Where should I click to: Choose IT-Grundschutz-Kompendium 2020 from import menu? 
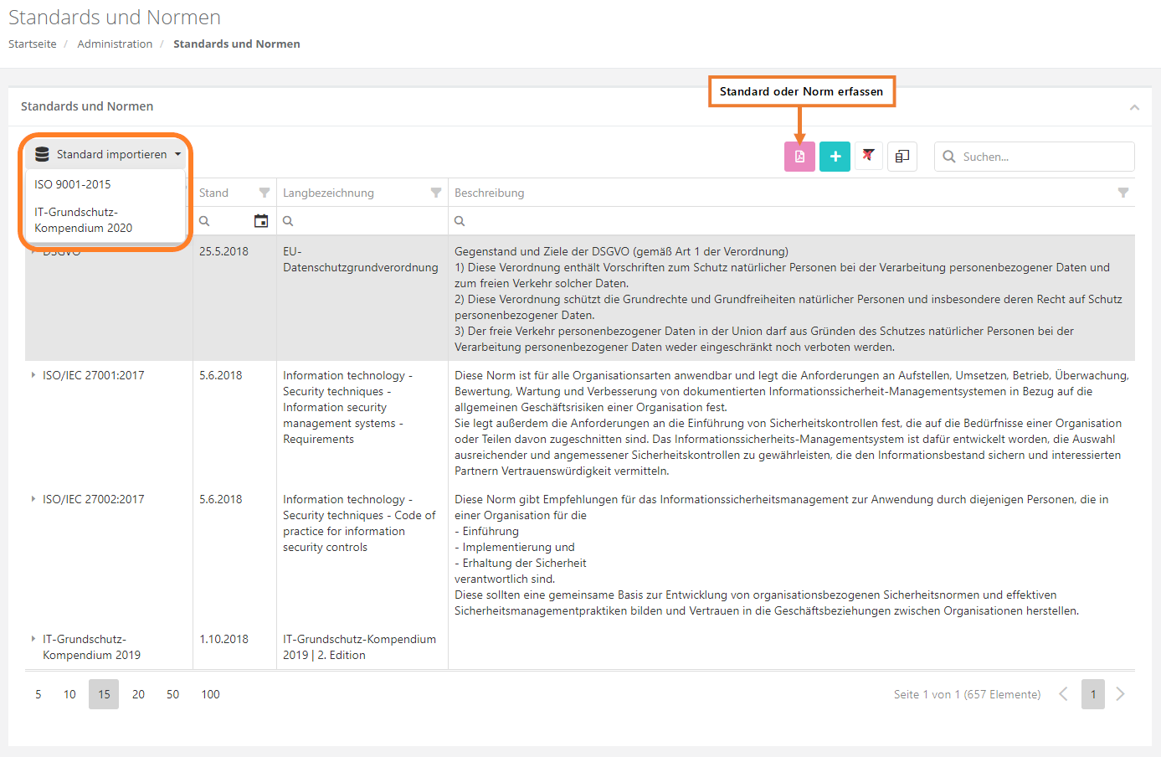coord(83,220)
